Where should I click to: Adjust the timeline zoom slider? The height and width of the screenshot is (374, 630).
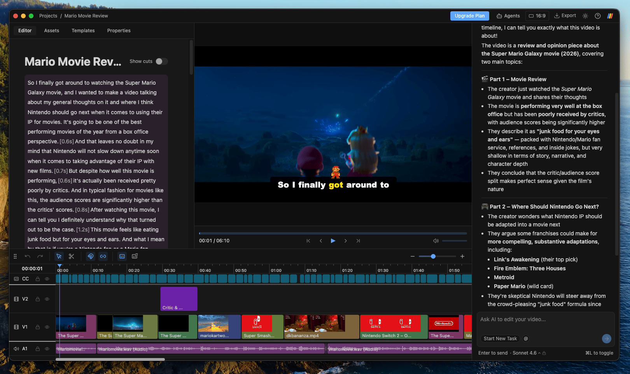click(x=437, y=256)
